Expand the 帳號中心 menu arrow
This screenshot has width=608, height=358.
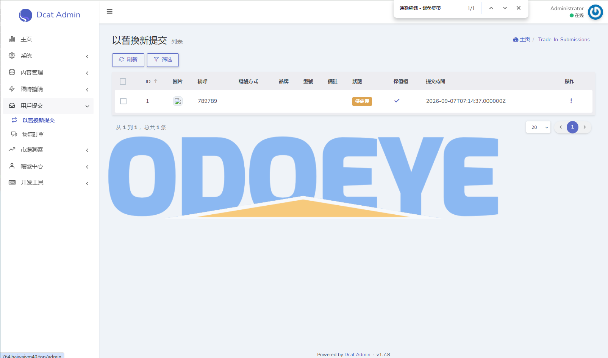87,167
